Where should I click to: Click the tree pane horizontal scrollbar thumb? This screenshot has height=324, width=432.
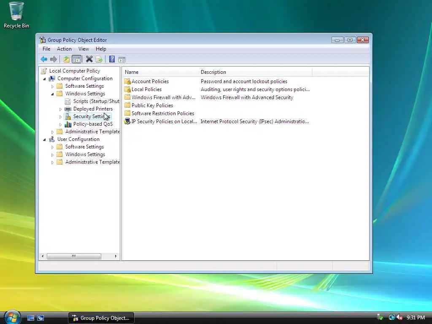[74, 256]
